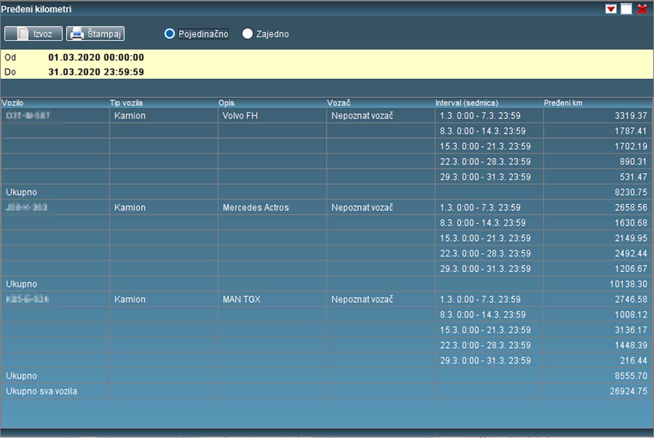Click the Opis column header

click(x=226, y=103)
